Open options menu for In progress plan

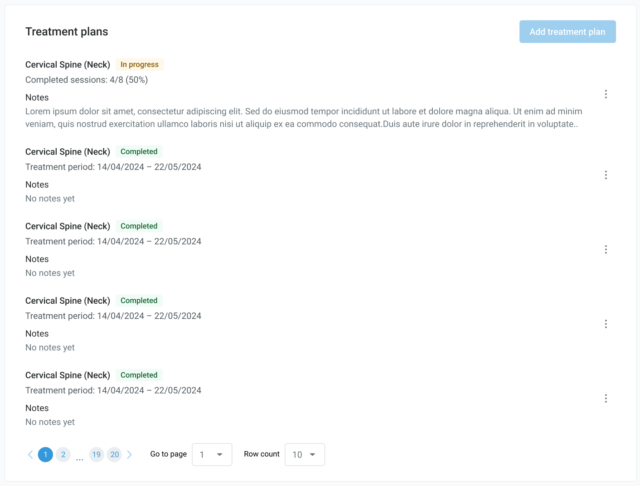606,94
